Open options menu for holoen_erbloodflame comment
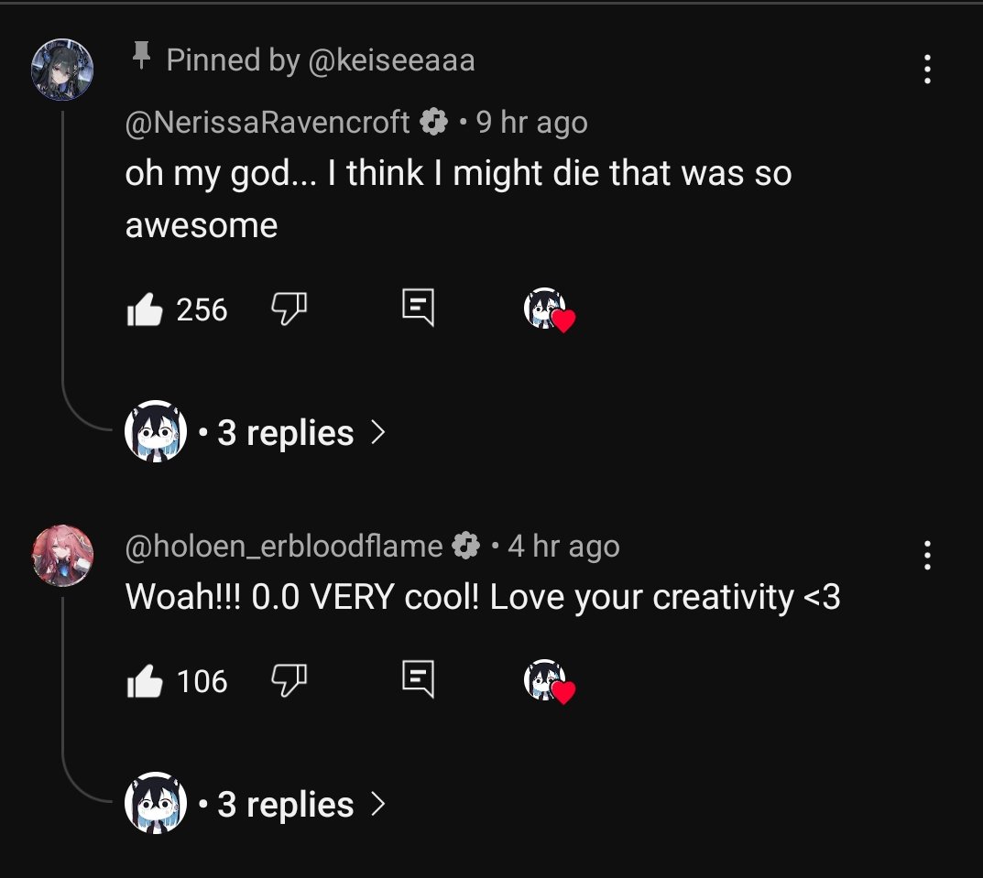This screenshot has width=983, height=878. pos(927,555)
